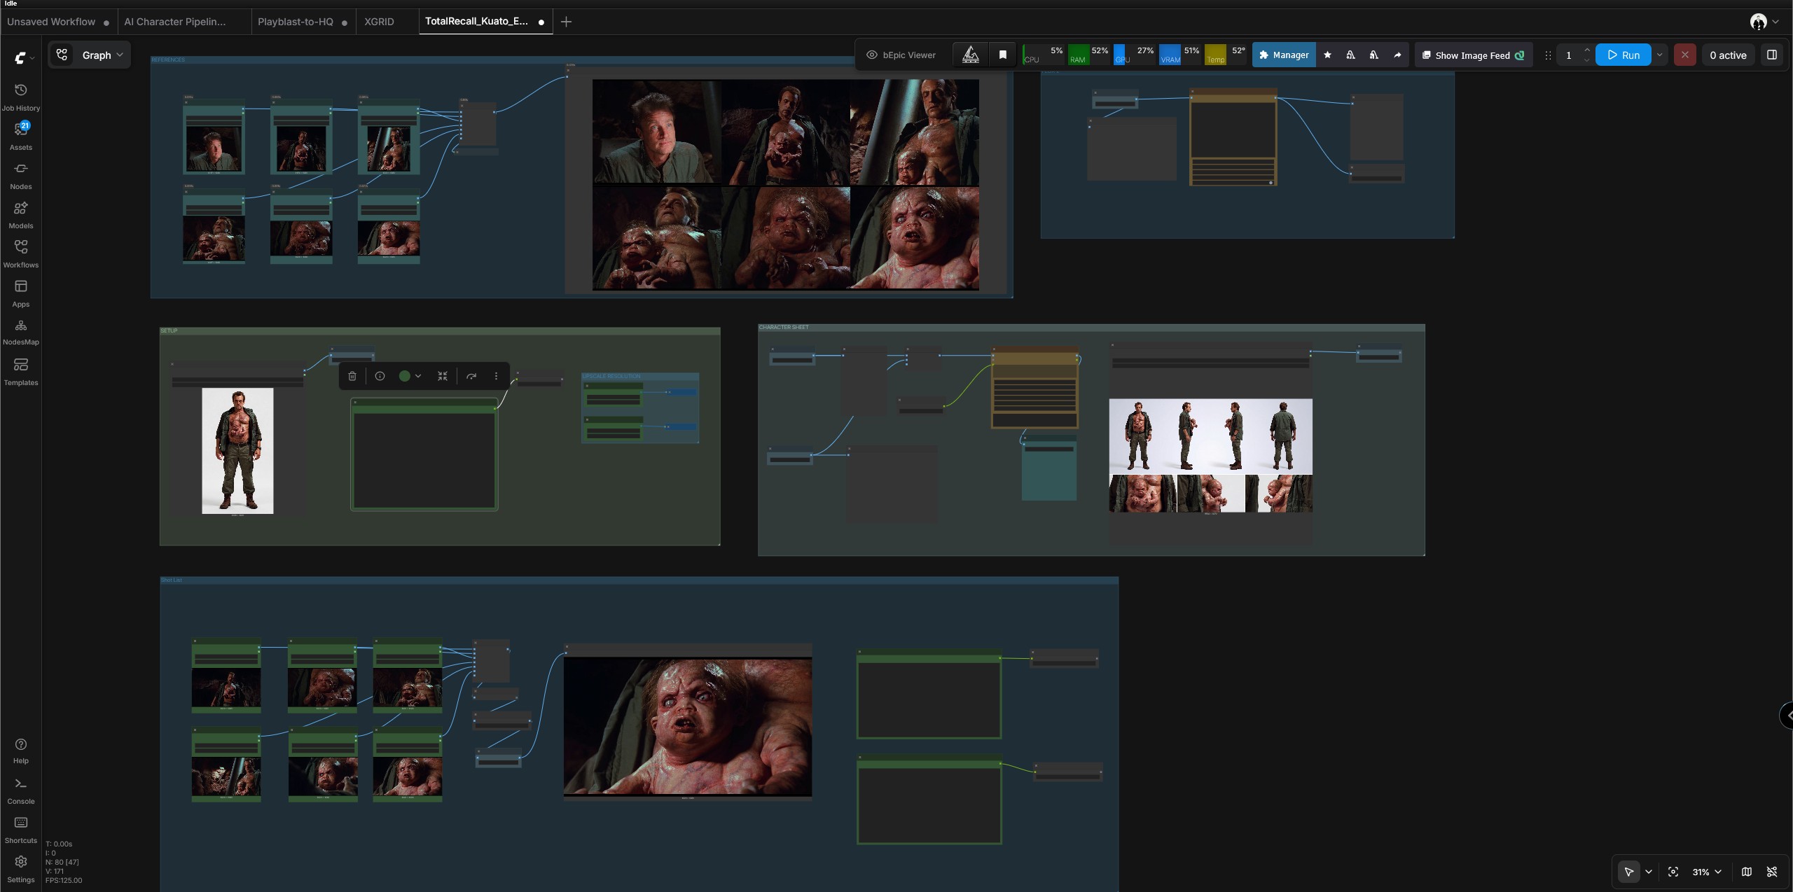Select the large Kuato close-up preview
The width and height of the screenshot is (1793, 892).
(688, 726)
